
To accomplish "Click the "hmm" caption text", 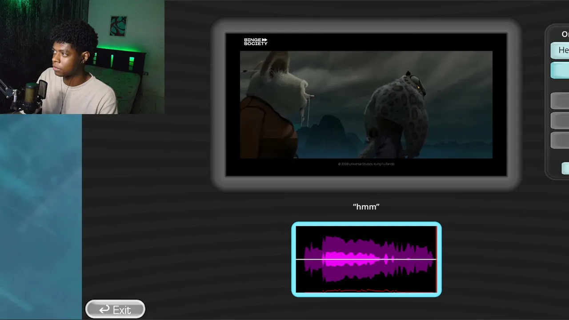I will (366, 207).
